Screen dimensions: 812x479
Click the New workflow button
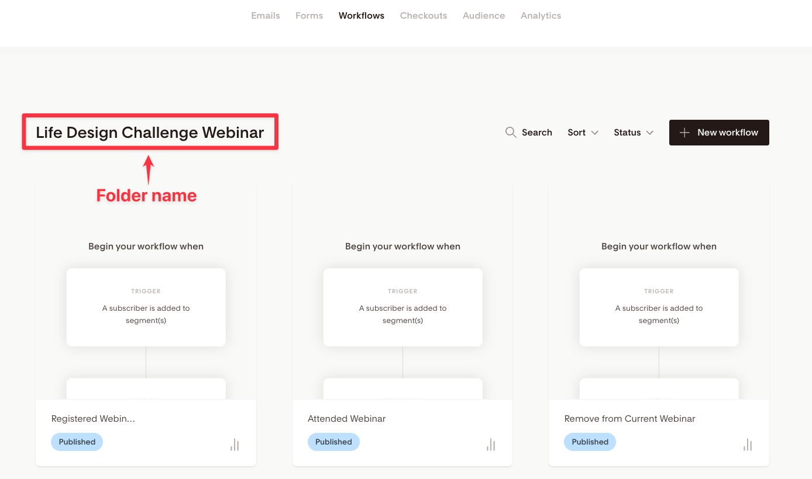[719, 133]
